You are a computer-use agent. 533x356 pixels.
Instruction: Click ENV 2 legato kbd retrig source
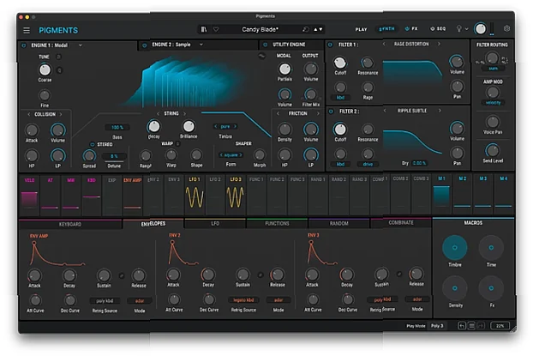(x=243, y=300)
